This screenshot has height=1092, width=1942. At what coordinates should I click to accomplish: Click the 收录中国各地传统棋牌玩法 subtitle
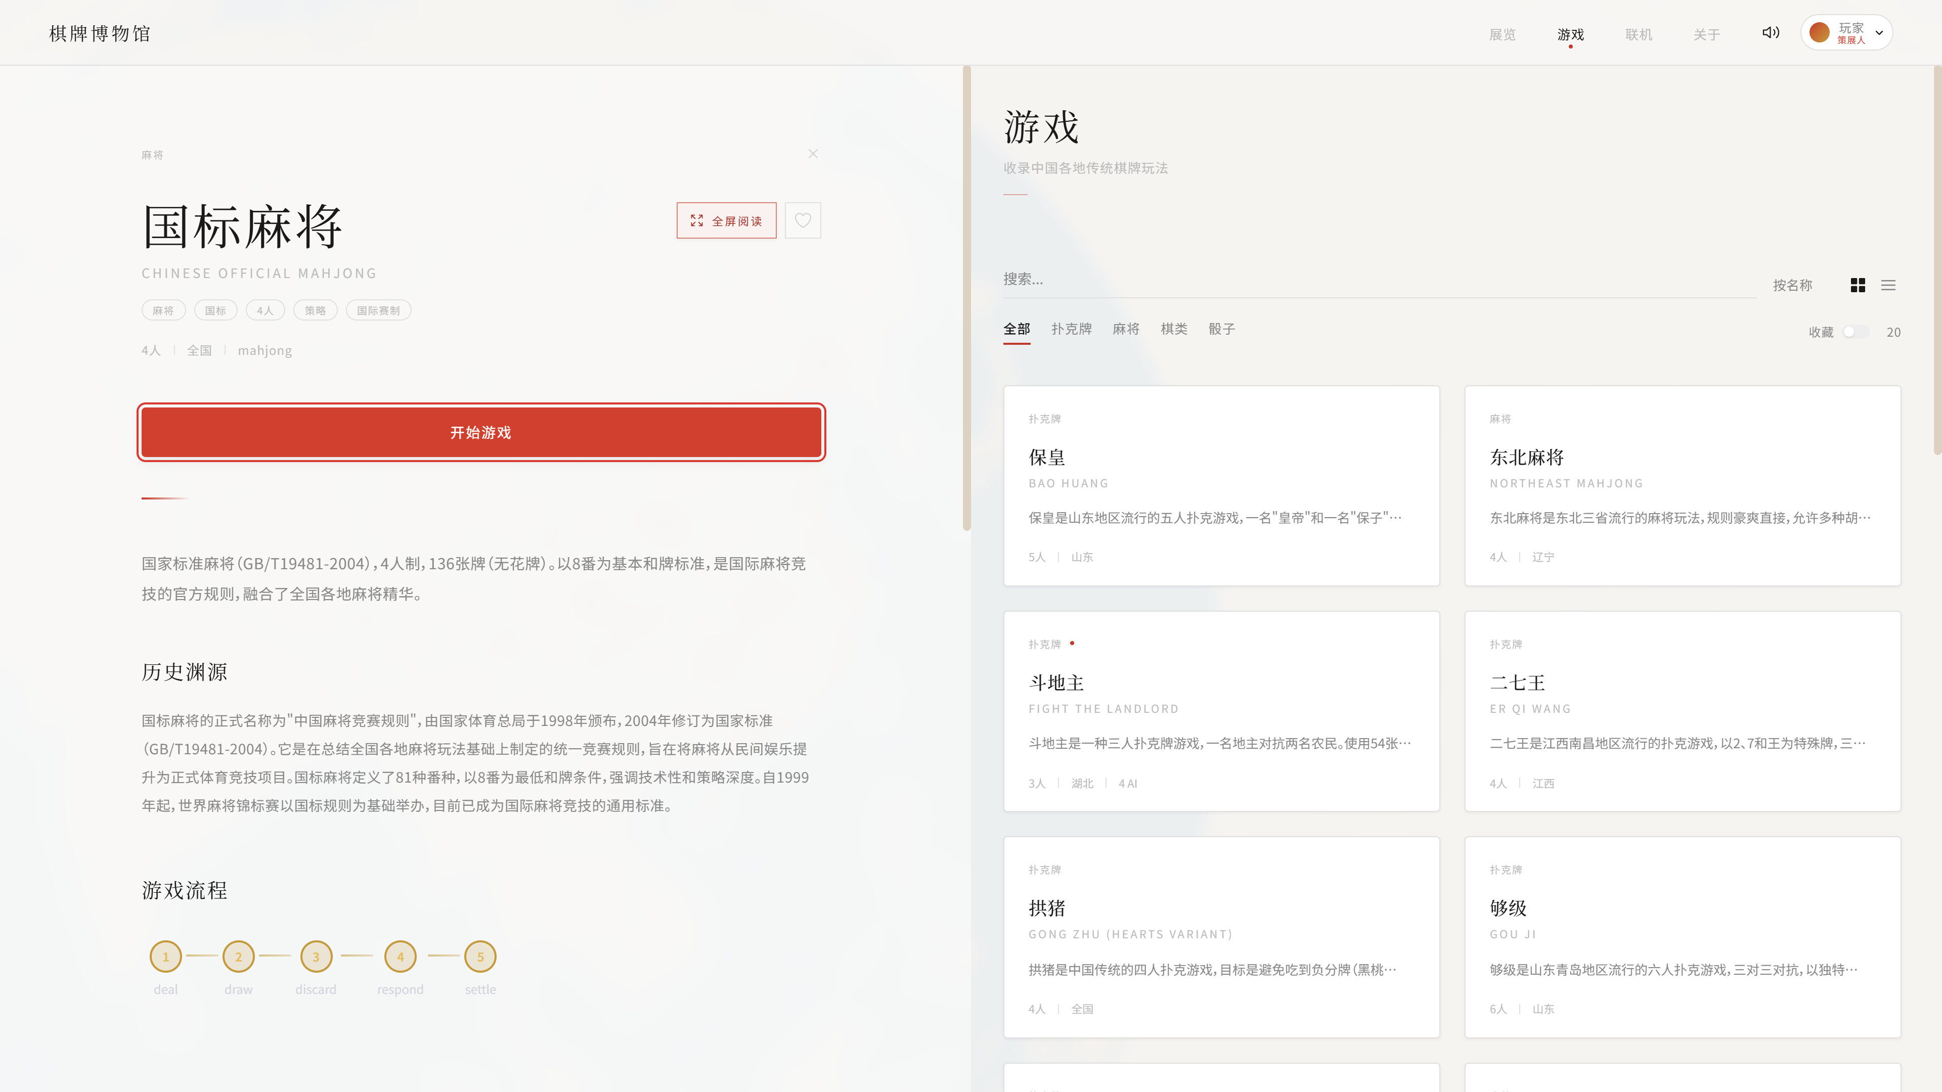tap(1086, 168)
